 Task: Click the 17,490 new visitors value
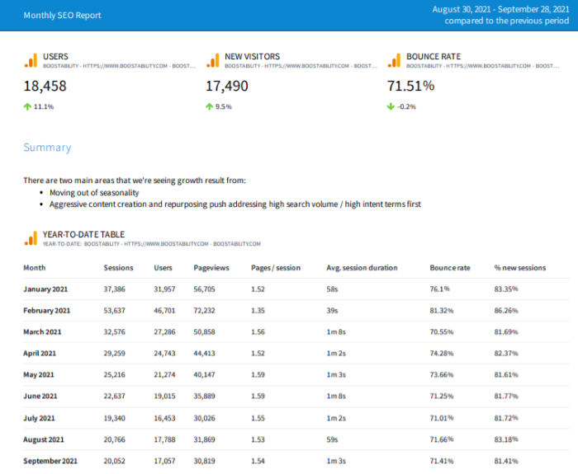tap(227, 86)
